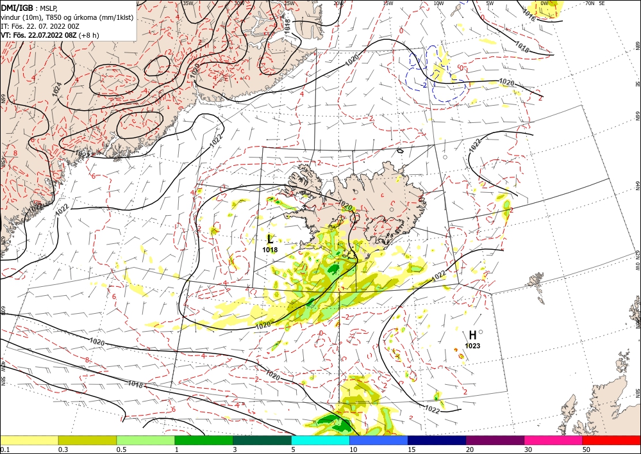The height and width of the screenshot is (454, 641).
Task: Click the '68N' latitude label
Action: (637, 45)
